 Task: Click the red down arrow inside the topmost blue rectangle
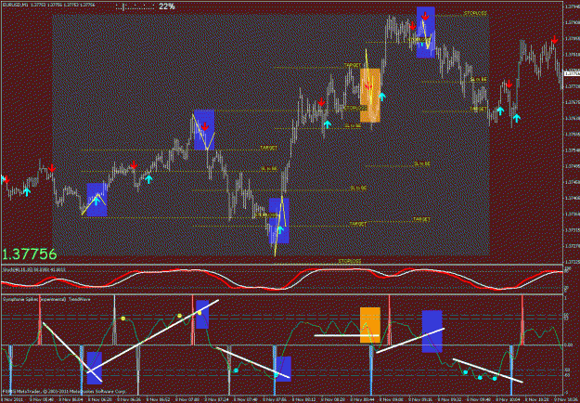pyautogui.click(x=425, y=17)
